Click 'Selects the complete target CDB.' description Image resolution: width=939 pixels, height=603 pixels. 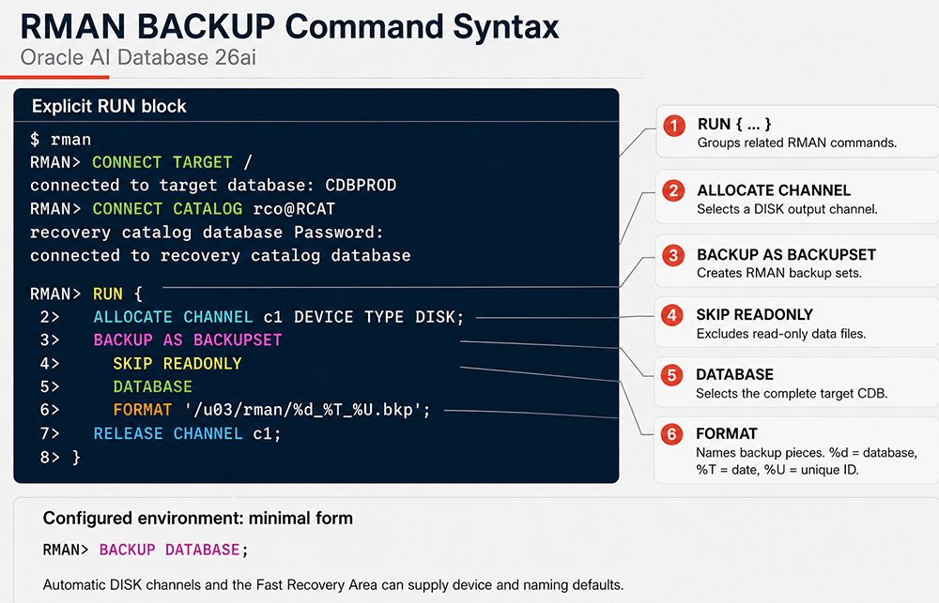coord(792,394)
